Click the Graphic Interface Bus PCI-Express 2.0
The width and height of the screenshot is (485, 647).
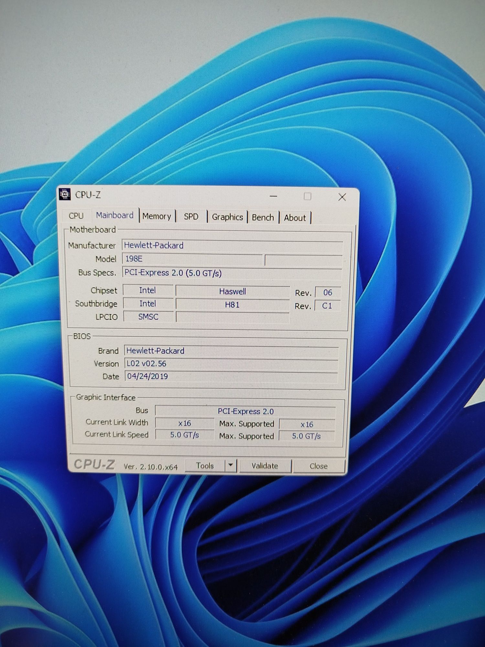[246, 411]
